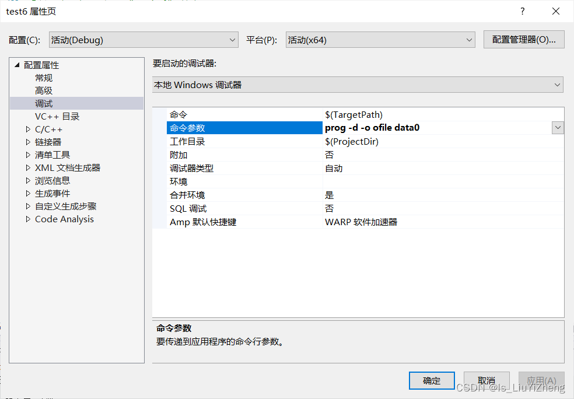Open the 平台(P) platform dropdown

pyautogui.click(x=380, y=40)
